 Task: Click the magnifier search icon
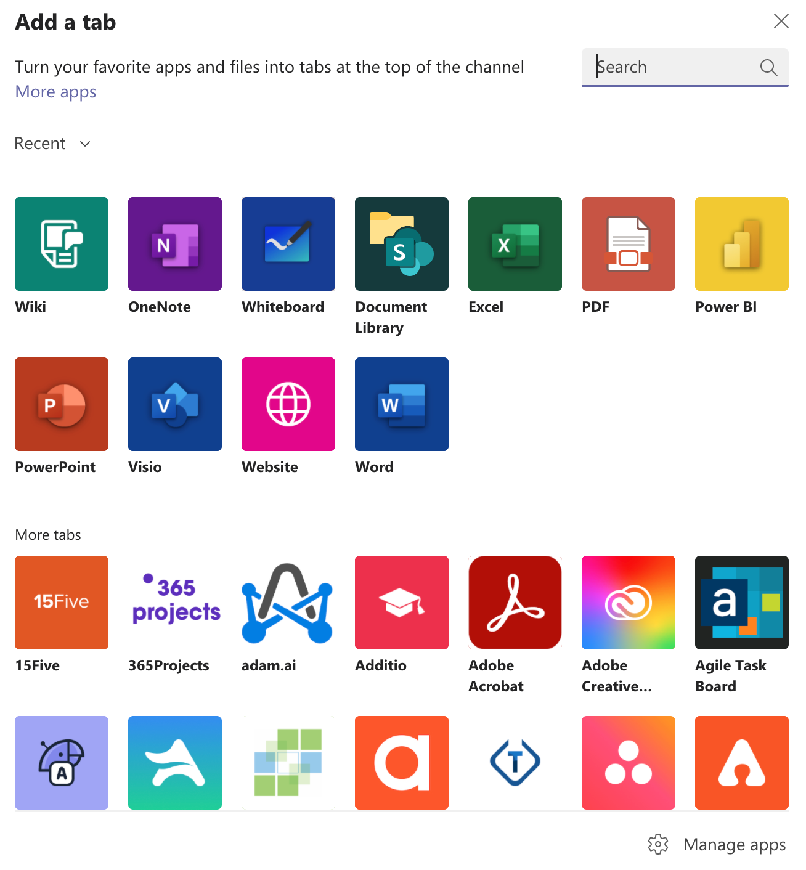(768, 67)
